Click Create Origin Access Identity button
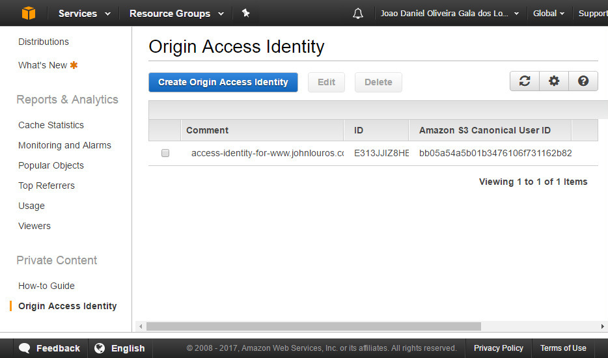Screen dimensions: 608x358 (x=223, y=82)
